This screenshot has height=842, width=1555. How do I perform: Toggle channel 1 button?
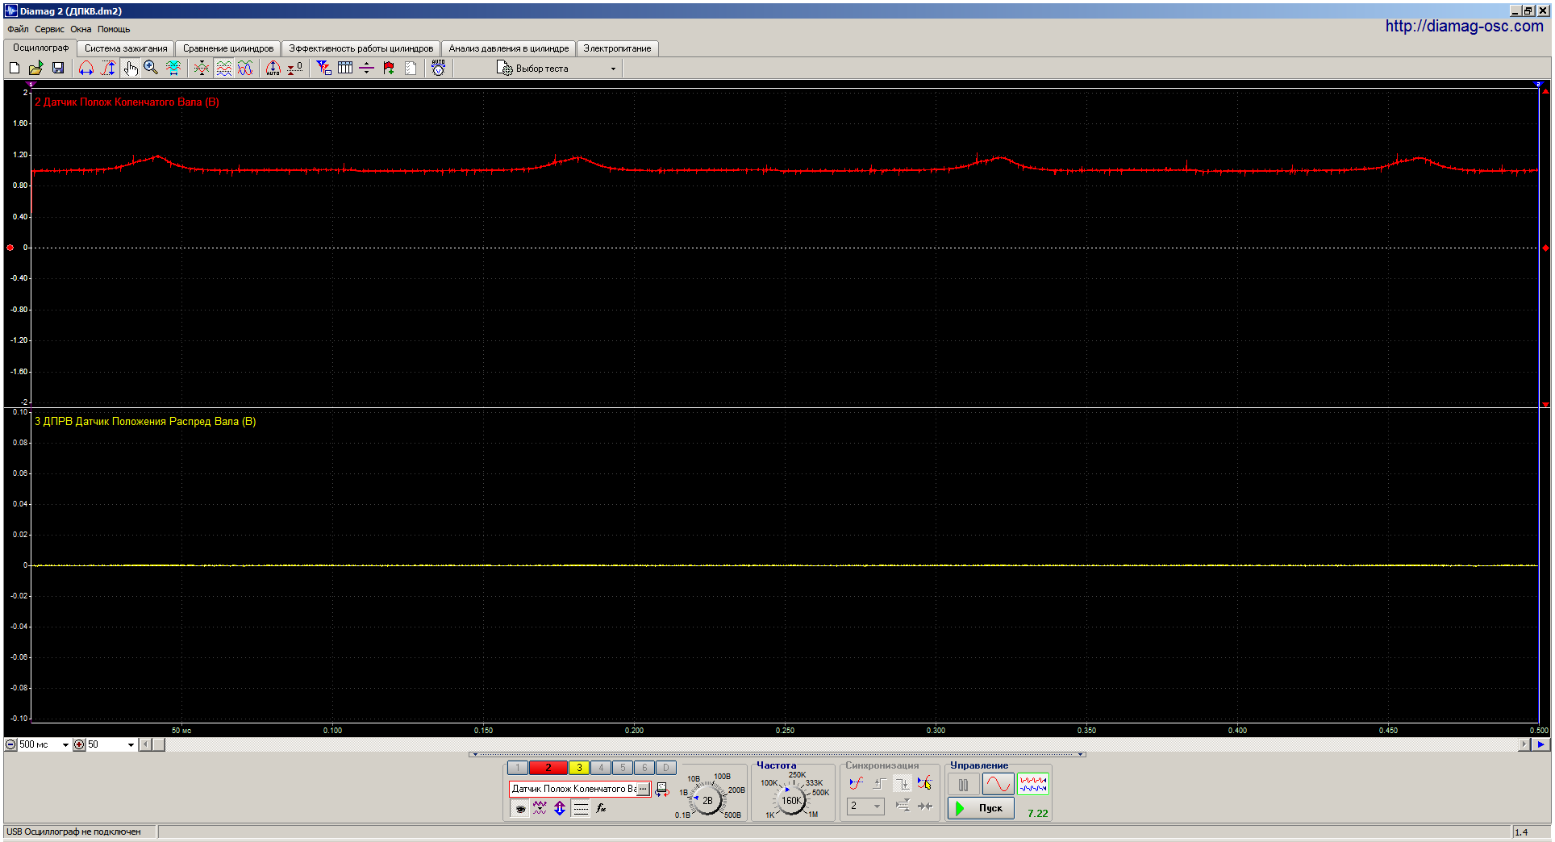[518, 768]
